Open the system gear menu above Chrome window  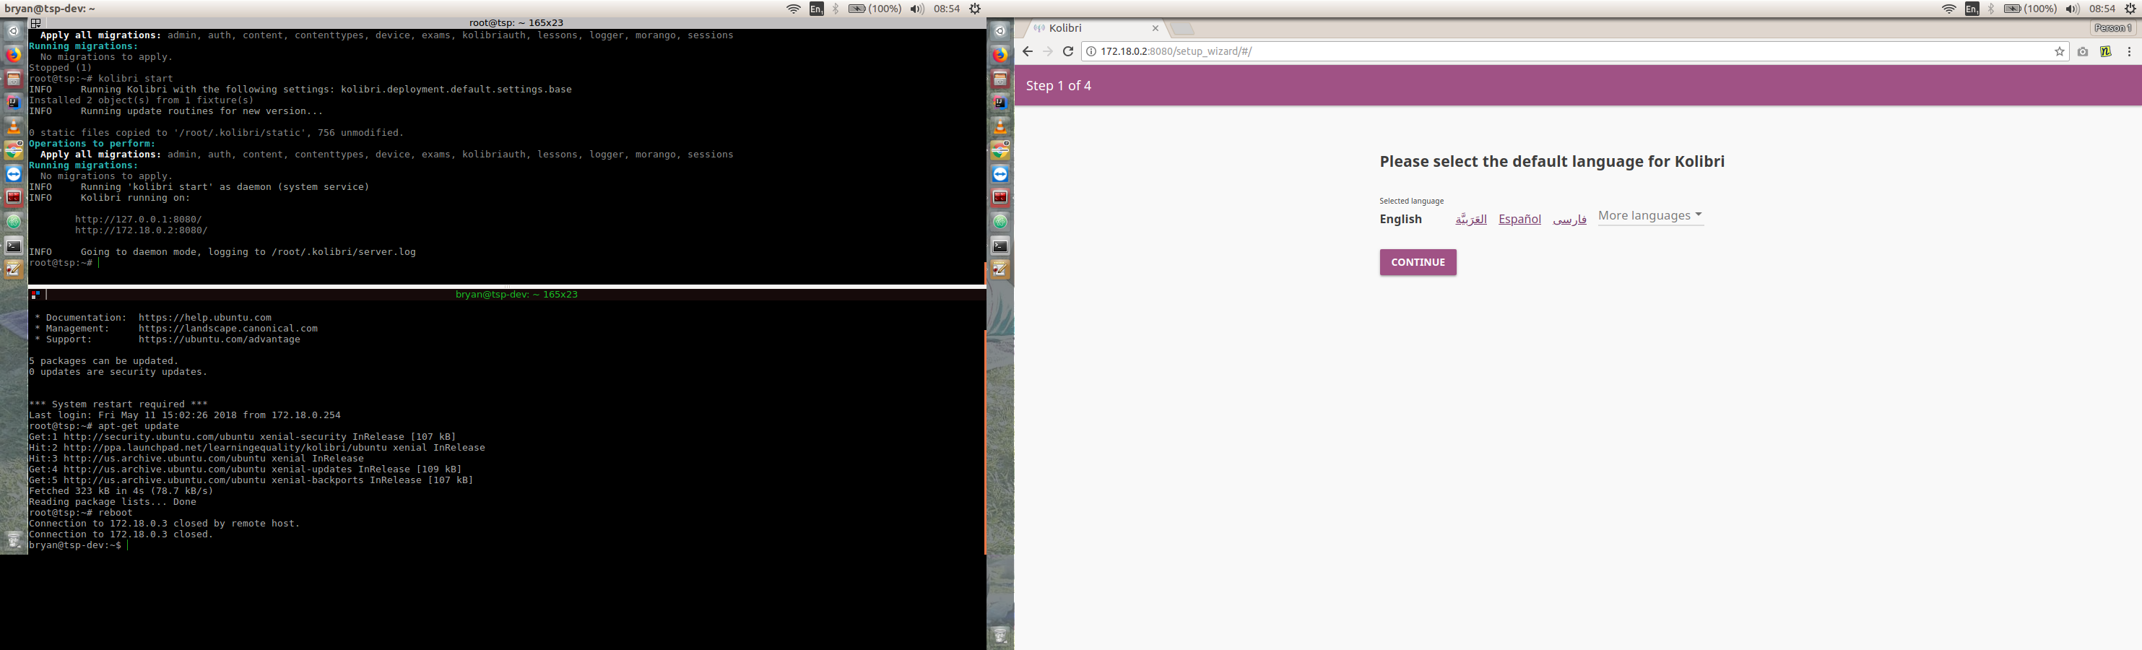(2130, 9)
